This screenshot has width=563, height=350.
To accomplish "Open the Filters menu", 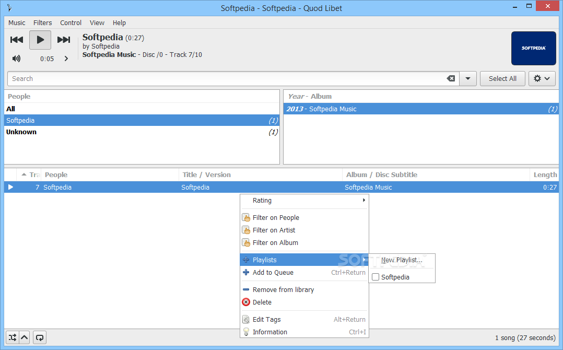I will click(43, 22).
